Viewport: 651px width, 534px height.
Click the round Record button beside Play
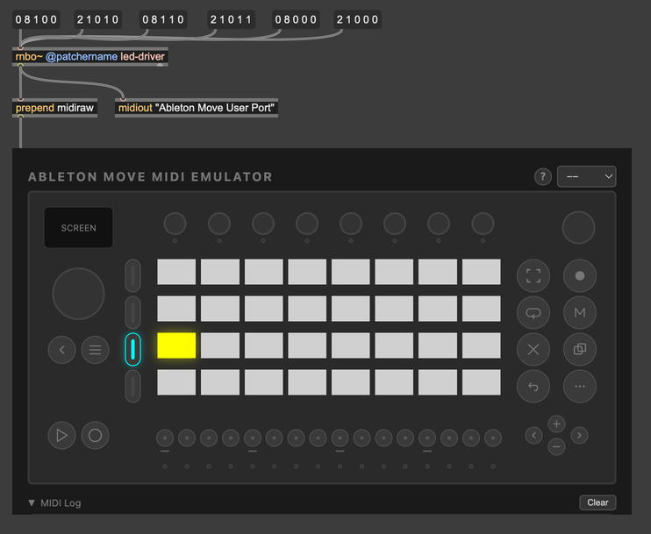click(95, 435)
